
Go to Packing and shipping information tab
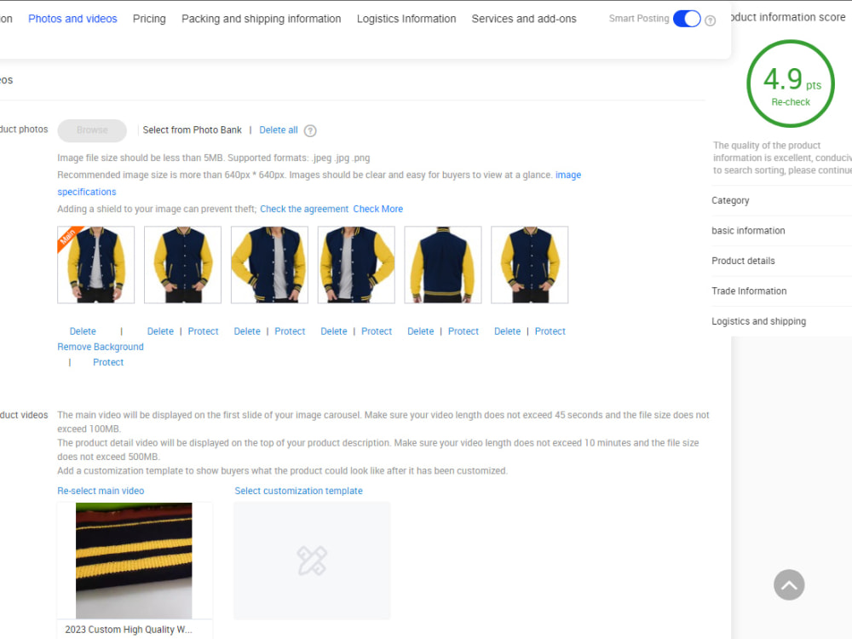point(262,19)
